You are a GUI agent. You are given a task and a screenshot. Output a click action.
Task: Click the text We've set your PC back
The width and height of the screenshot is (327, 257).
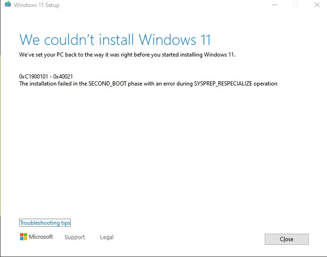pos(127,55)
